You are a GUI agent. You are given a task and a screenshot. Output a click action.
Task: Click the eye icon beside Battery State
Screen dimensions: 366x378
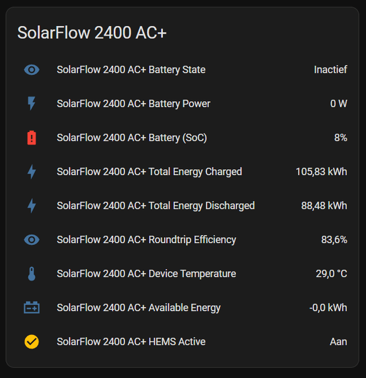click(x=31, y=70)
